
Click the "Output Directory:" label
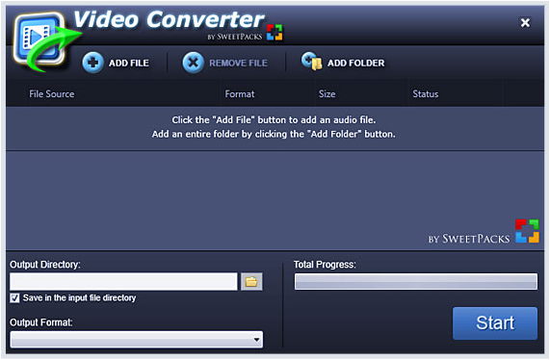click(x=45, y=265)
